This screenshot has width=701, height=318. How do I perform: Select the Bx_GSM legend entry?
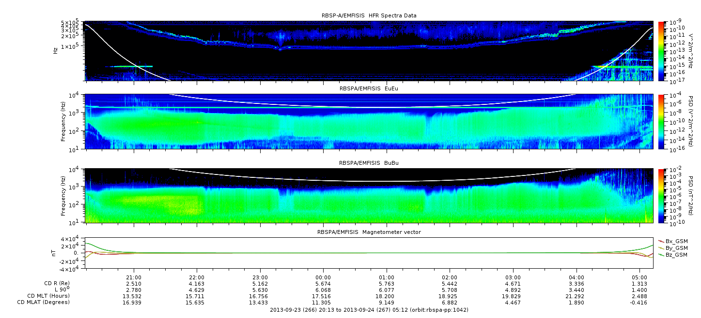coord(672,241)
